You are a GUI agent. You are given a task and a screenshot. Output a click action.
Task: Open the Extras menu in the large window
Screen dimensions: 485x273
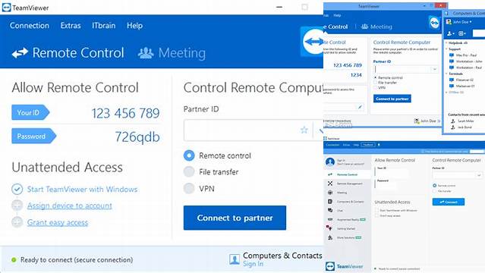(71, 25)
